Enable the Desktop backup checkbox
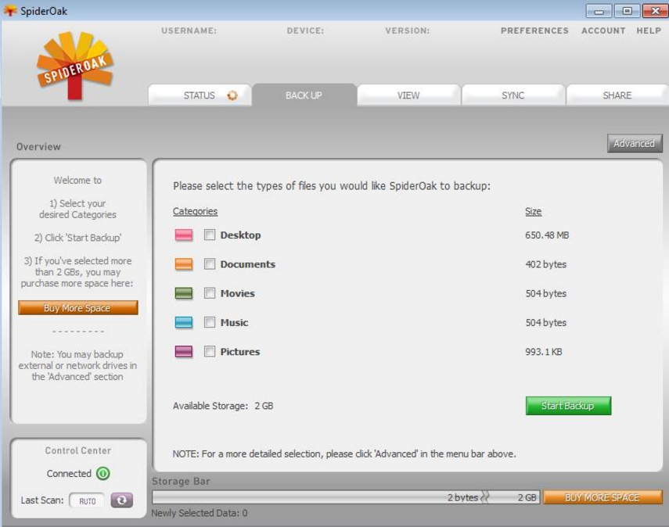This screenshot has height=527, width=669. [x=210, y=235]
